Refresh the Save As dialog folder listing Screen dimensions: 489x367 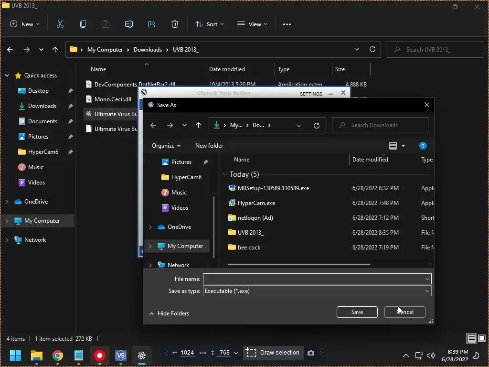[x=317, y=126]
